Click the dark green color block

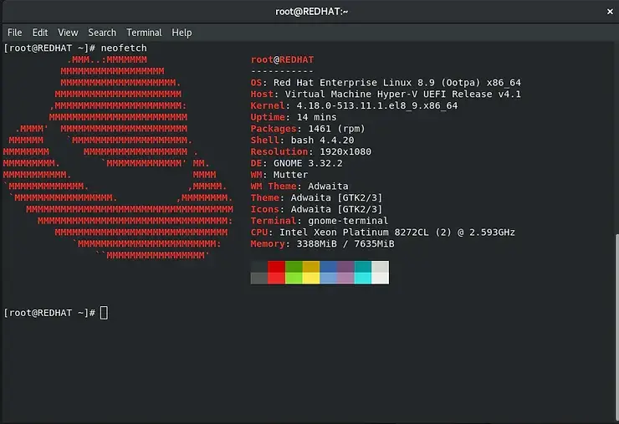click(x=294, y=267)
